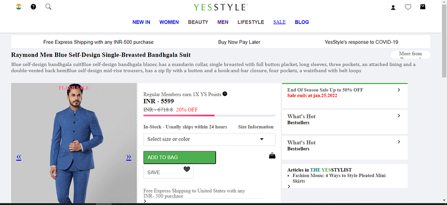Open the shopping bag icon in header
Screen dimensions: 447x205
coord(422,7)
